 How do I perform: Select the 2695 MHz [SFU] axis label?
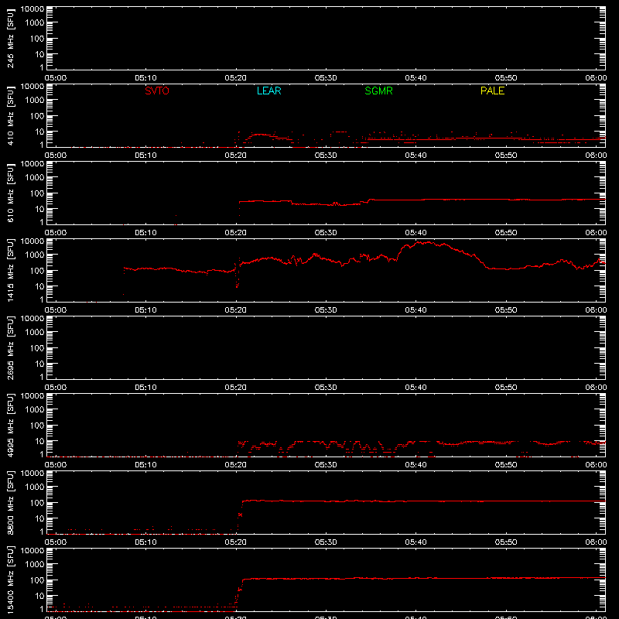point(11,347)
